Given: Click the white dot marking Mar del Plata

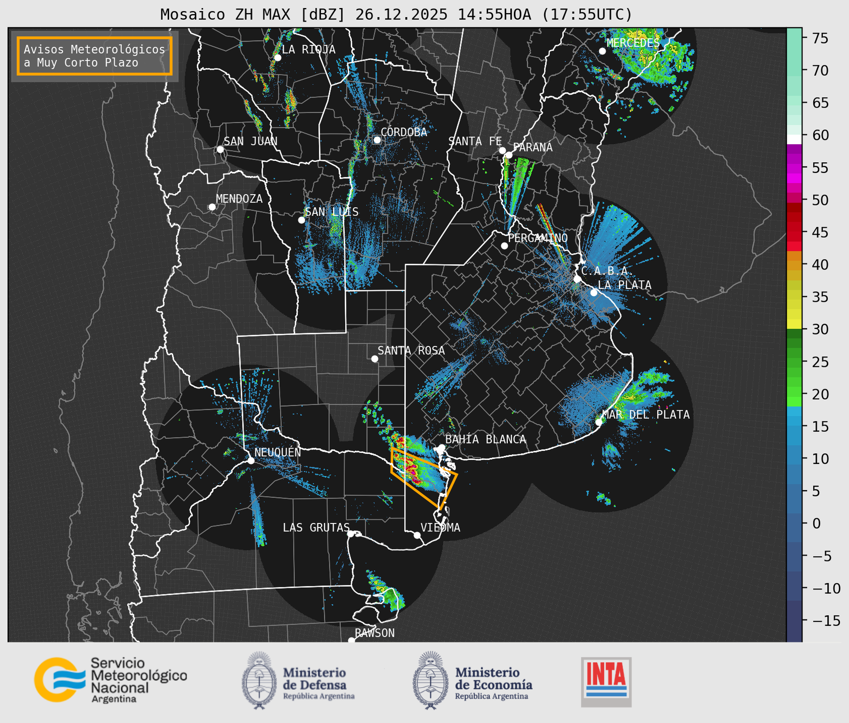Looking at the screenshot, I should [x=599, y=422].
